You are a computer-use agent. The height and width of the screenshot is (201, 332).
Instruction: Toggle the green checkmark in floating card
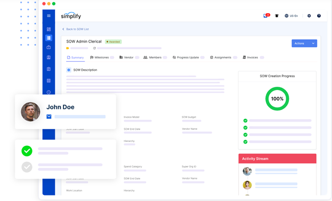coord(27,151)
